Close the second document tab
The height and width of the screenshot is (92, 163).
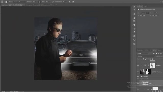pyautogui.click(x=57, y=5)
